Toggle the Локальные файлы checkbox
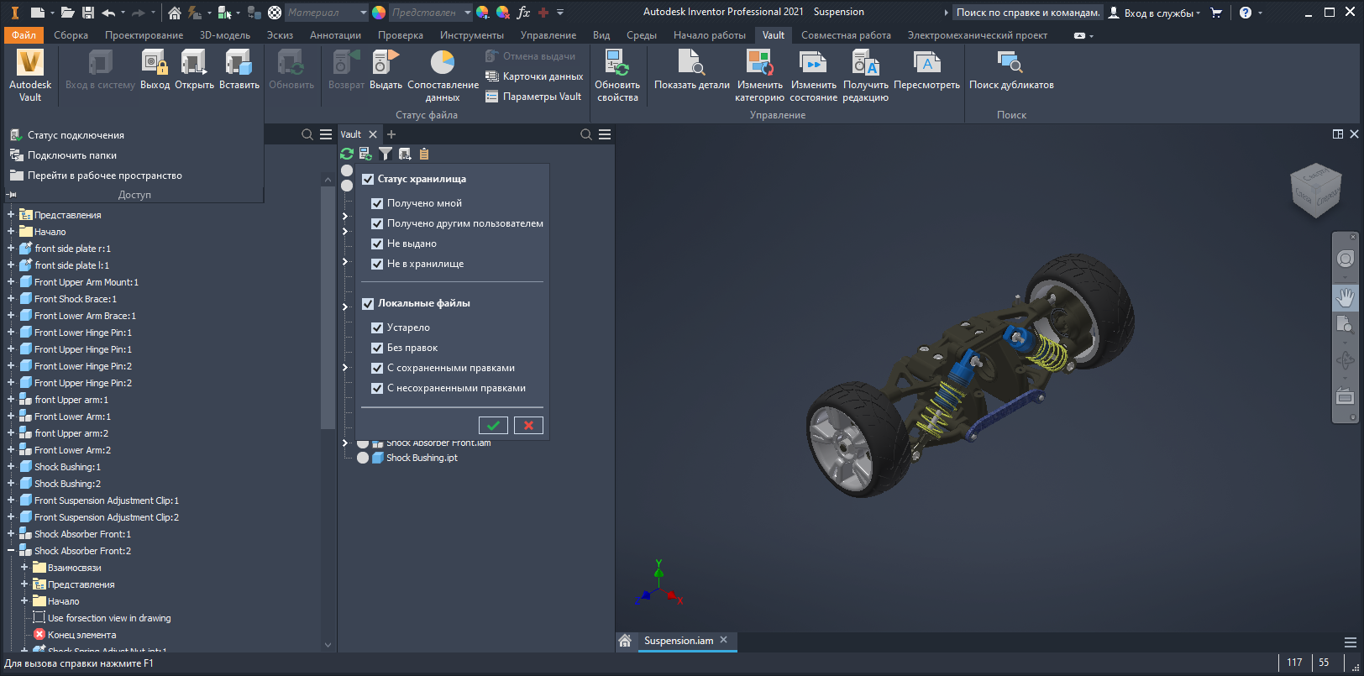1364x676 pixels. (368, 303)
